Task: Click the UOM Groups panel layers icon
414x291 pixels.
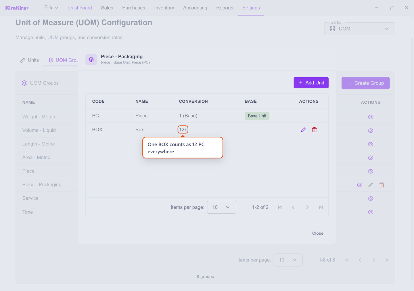Action: click(24, 83)
